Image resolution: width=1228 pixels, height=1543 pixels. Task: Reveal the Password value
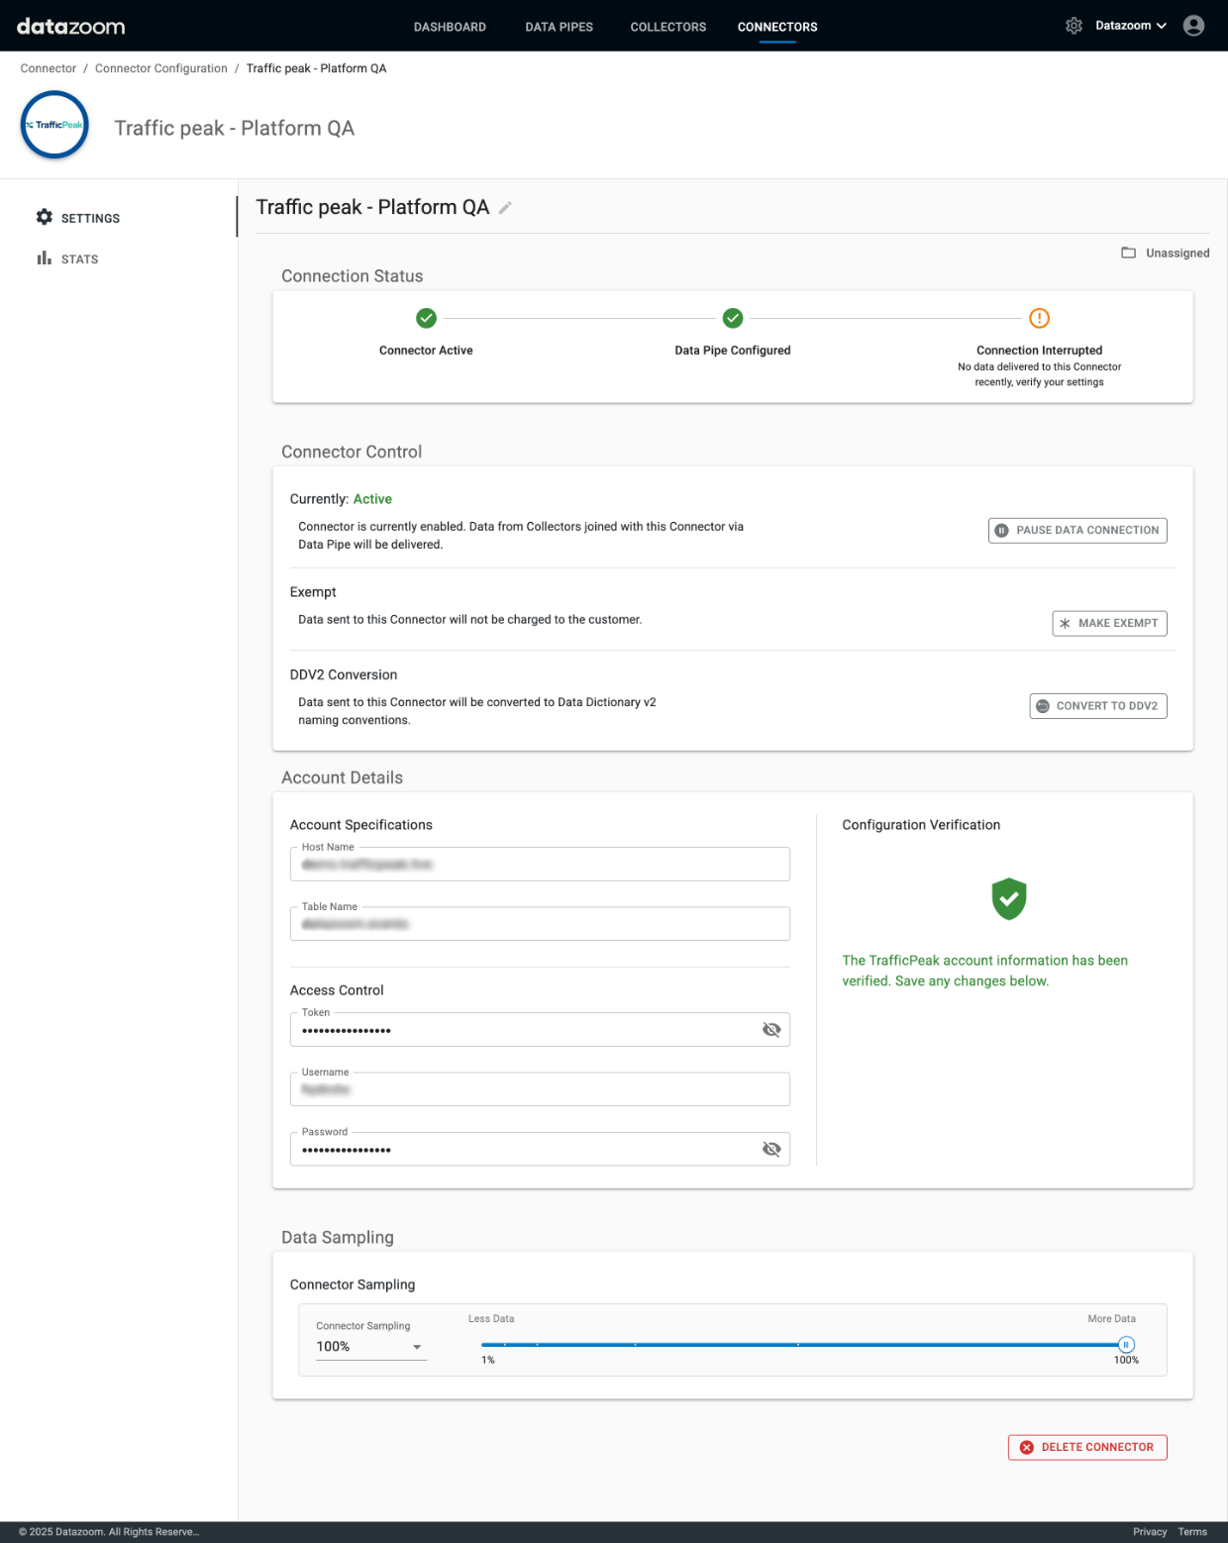[771, 1149]
